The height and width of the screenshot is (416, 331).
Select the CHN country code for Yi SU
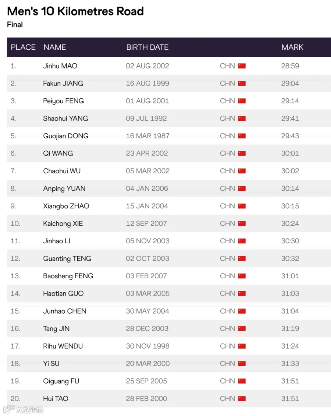[227, 363]
